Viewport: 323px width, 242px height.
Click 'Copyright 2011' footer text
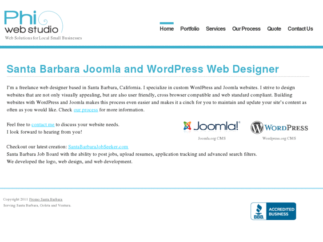pyautogui.click(x=16, y=199)
